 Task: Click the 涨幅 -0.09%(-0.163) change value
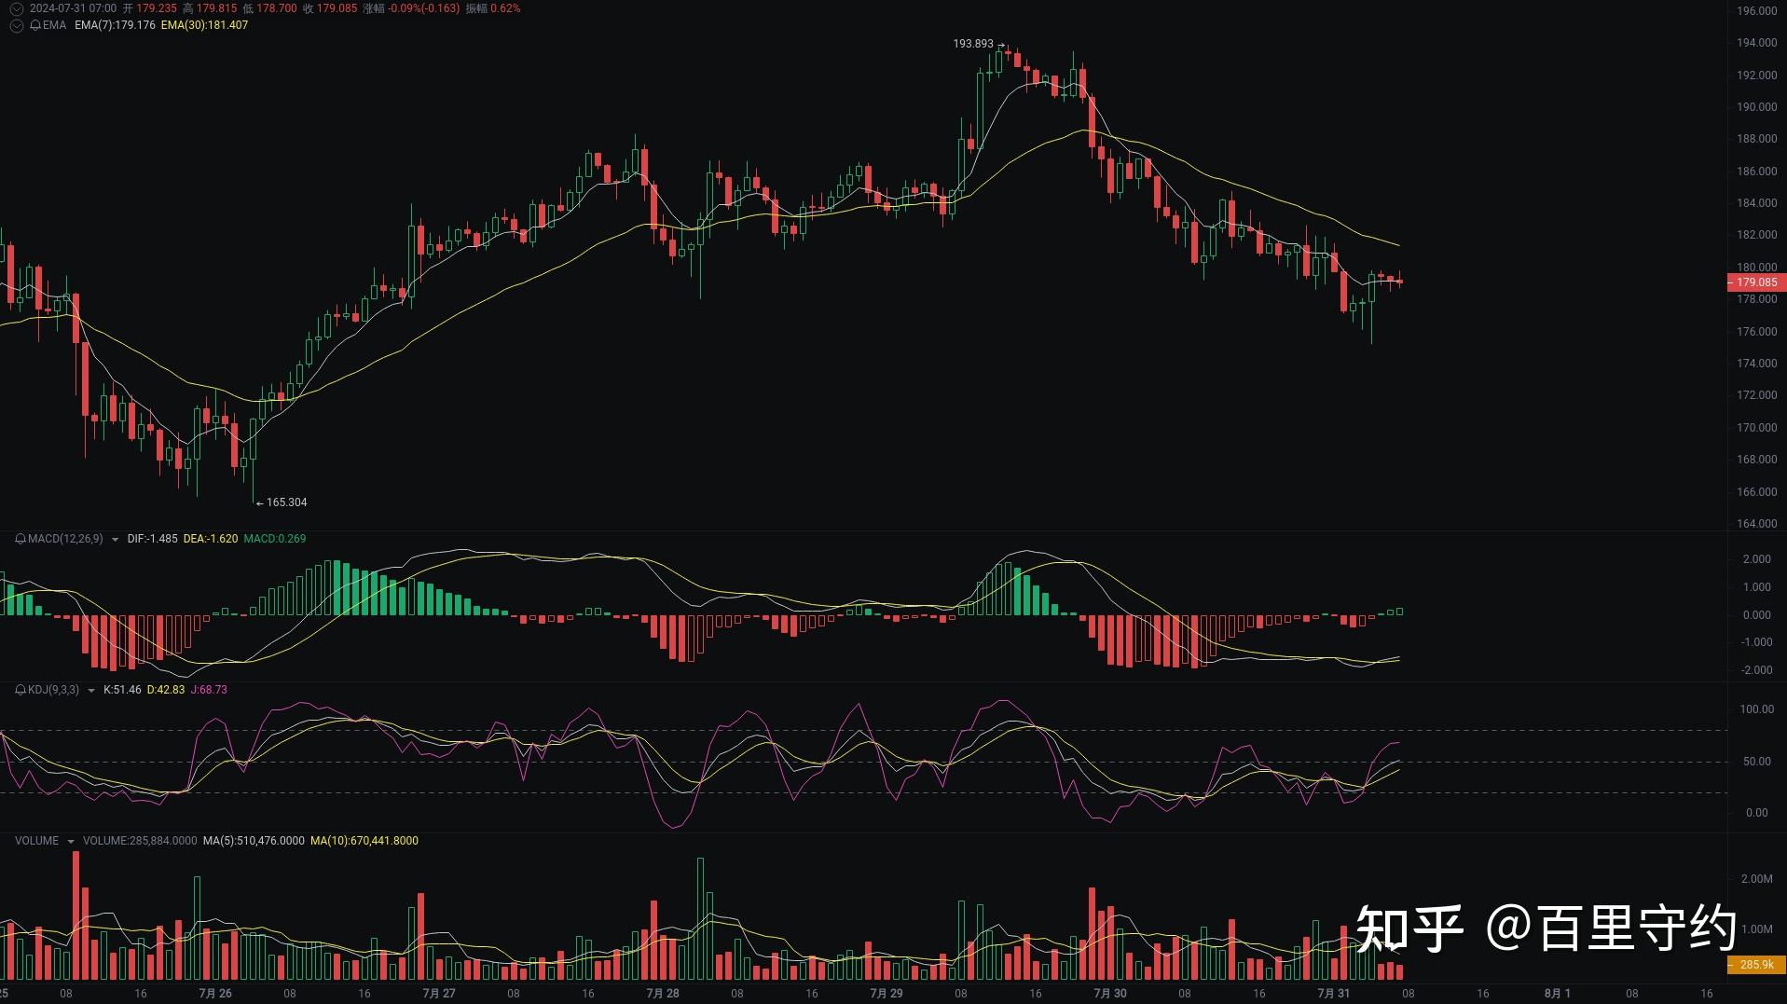coord(411,8)
